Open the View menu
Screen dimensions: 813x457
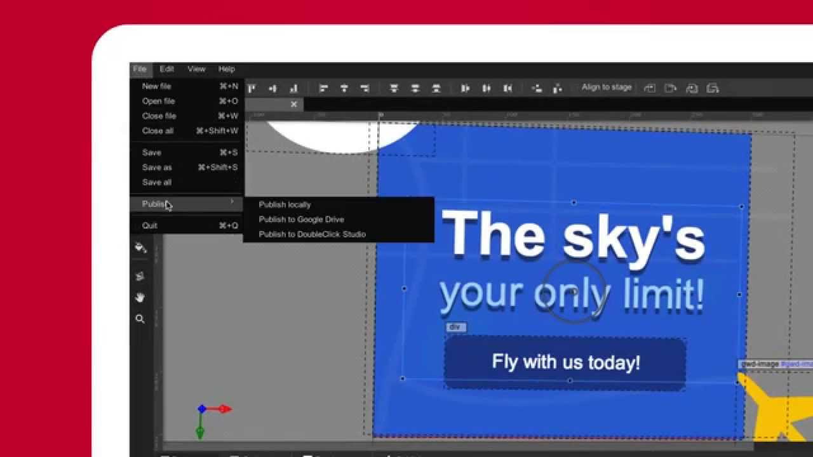(196, 69)
